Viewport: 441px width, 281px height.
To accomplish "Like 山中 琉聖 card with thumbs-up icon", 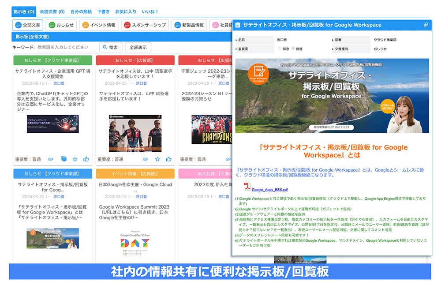I will [169, 159].
